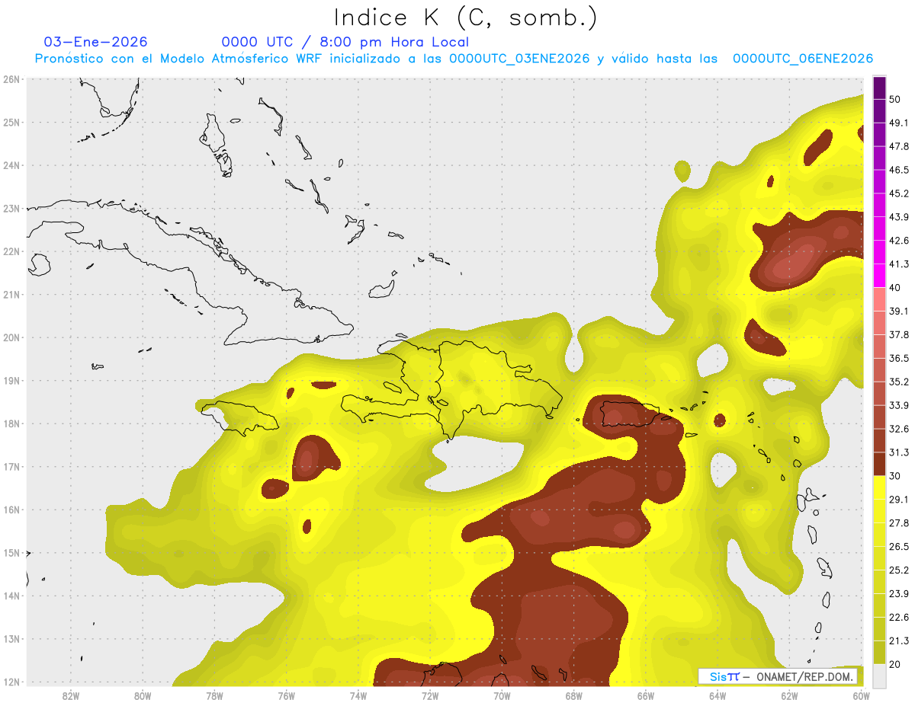915x706 pixels.
Task: Click the latitude axis label '26N'
Action: point(12,79)
